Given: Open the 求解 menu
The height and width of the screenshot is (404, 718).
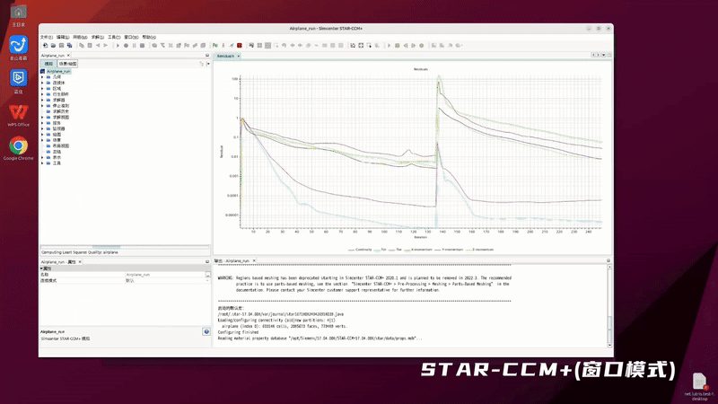Looking at the screenshot, I should [x=98, y=37].
